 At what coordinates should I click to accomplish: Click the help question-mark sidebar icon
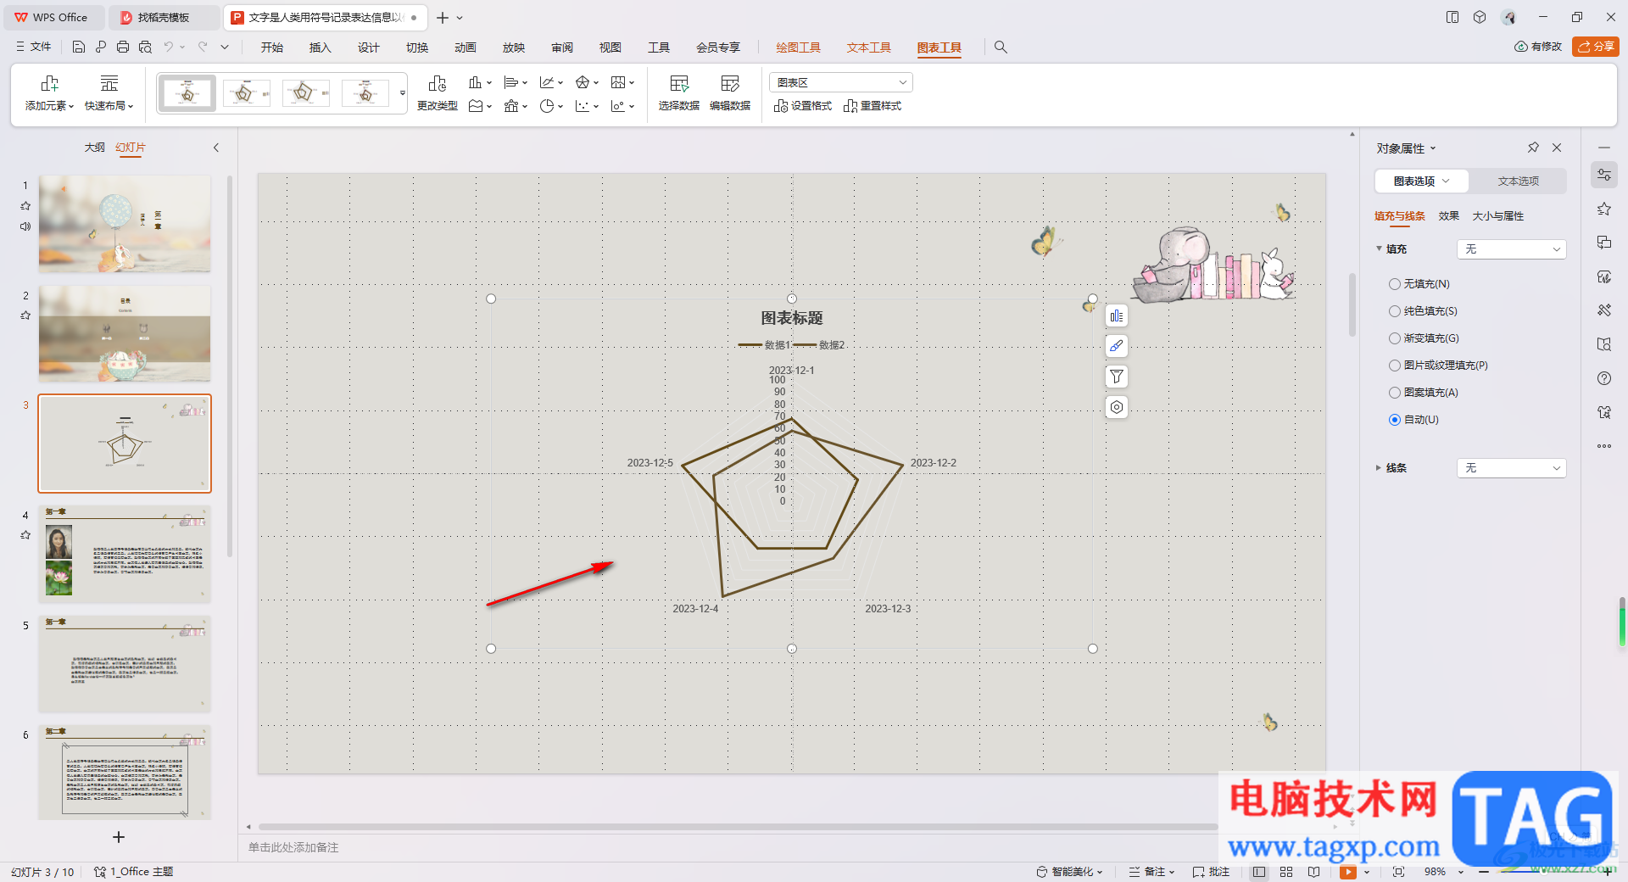pyautogui.click(x=1603, y=378)
